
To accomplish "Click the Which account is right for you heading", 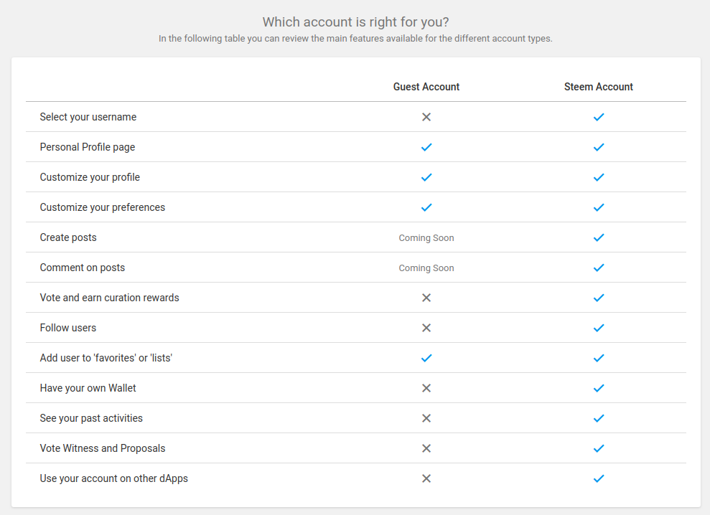I will [x=355, y=22].
